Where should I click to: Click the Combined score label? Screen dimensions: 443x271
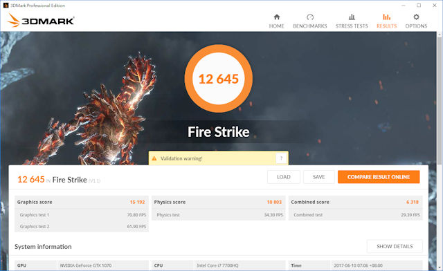[310, 202]
